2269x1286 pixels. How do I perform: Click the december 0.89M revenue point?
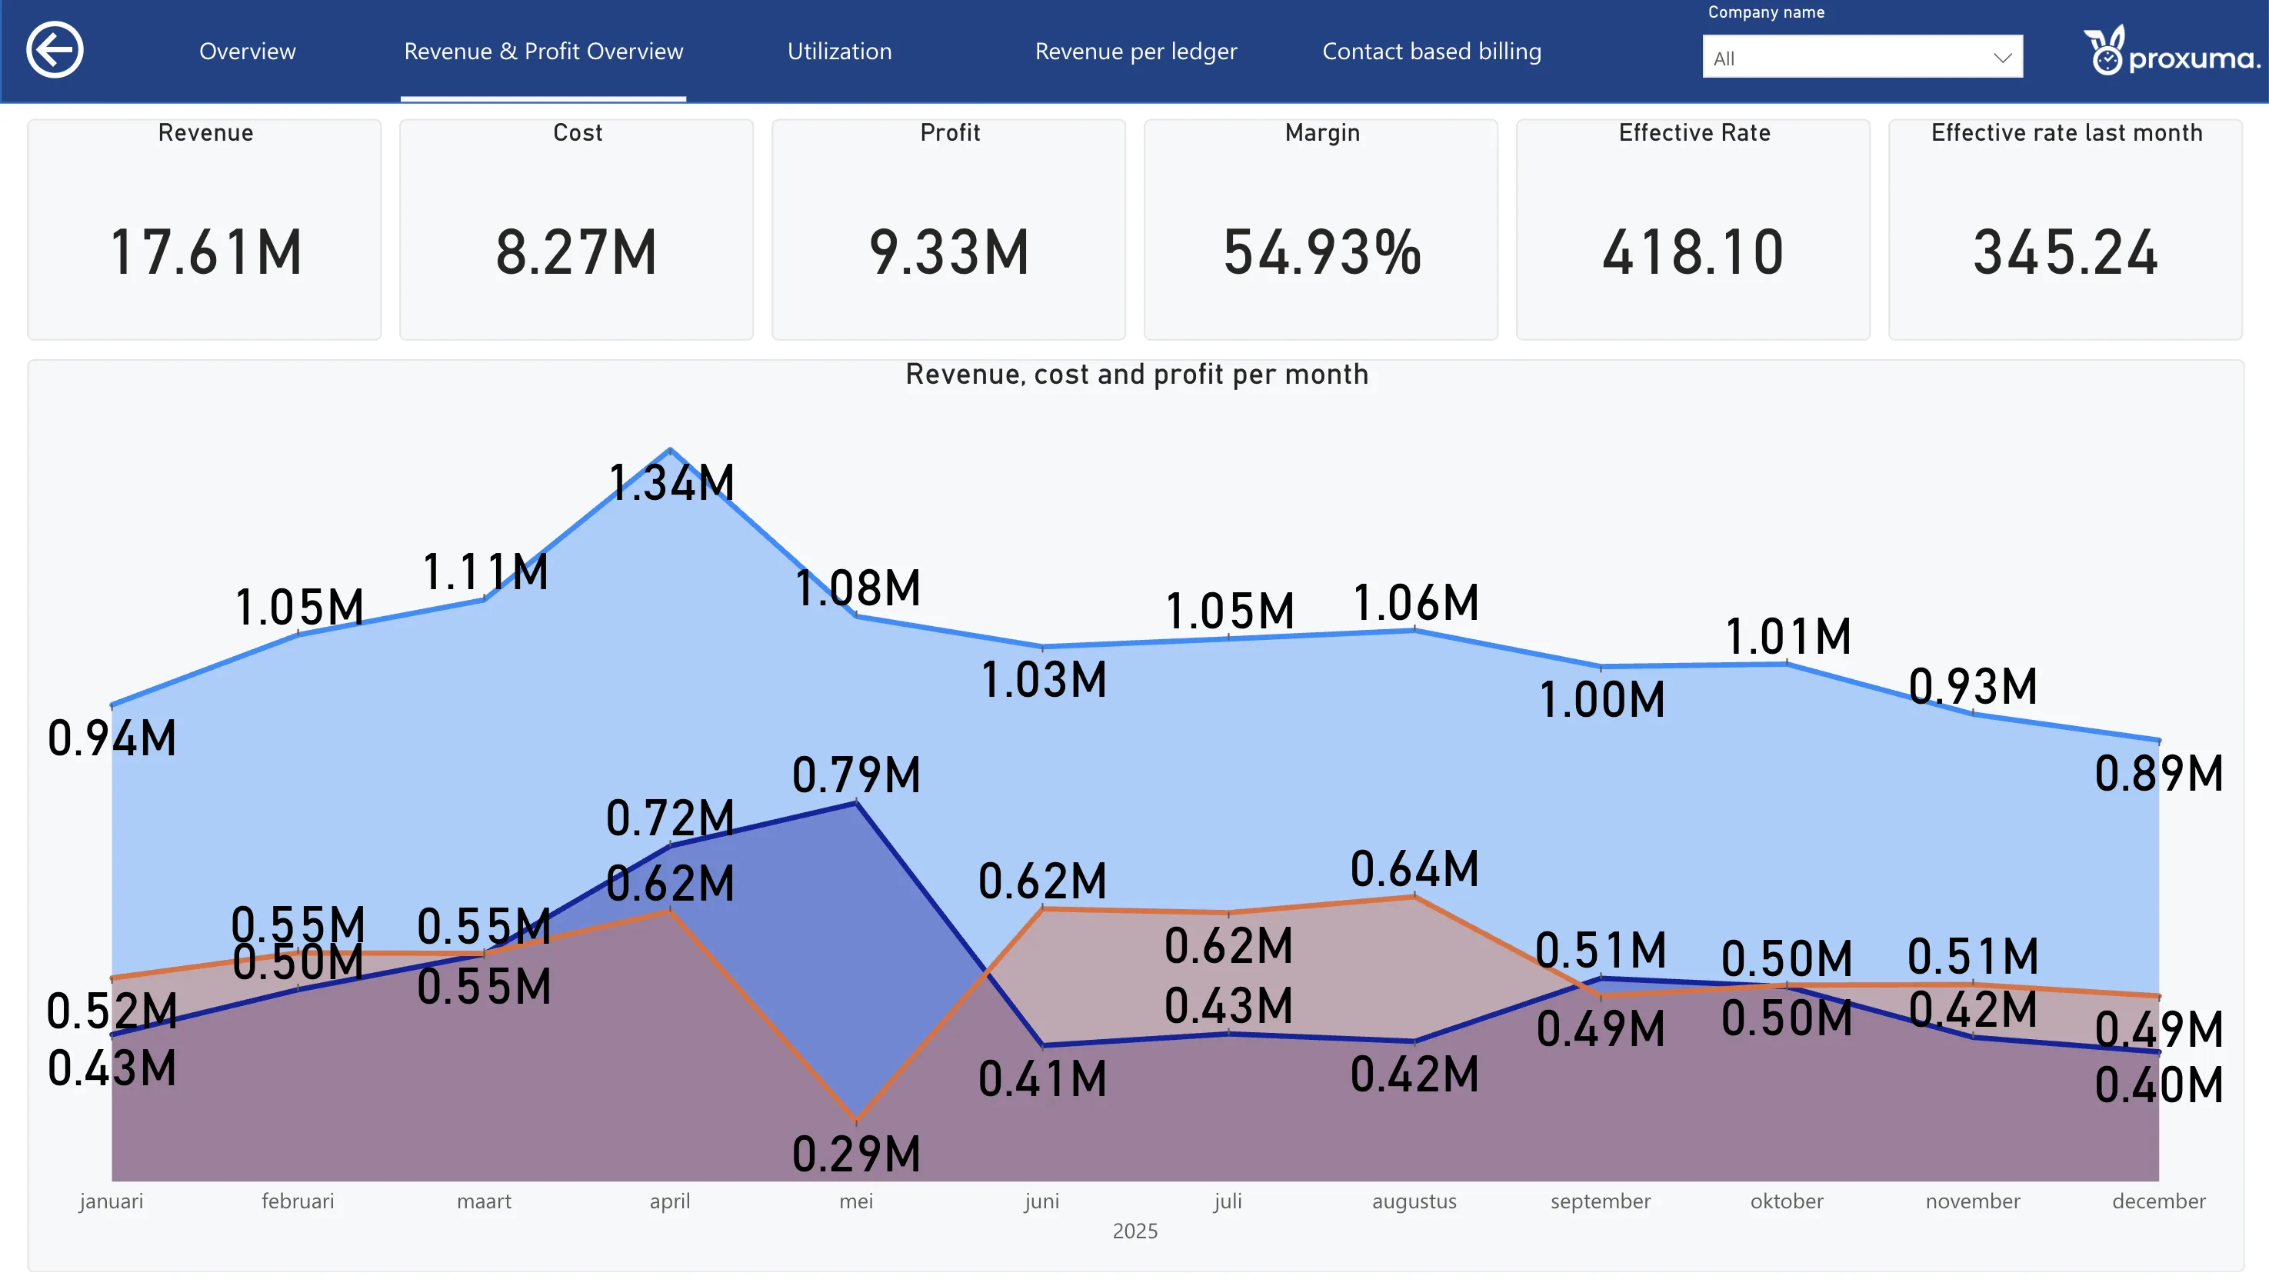pos(2158,740)
